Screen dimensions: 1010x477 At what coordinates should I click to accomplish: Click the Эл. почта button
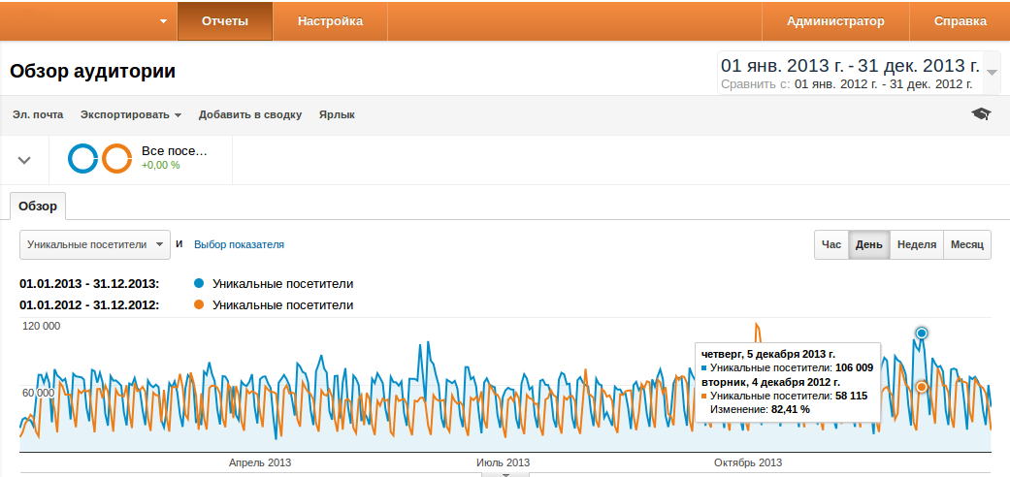pyautogui.click(x=38, y=114)
